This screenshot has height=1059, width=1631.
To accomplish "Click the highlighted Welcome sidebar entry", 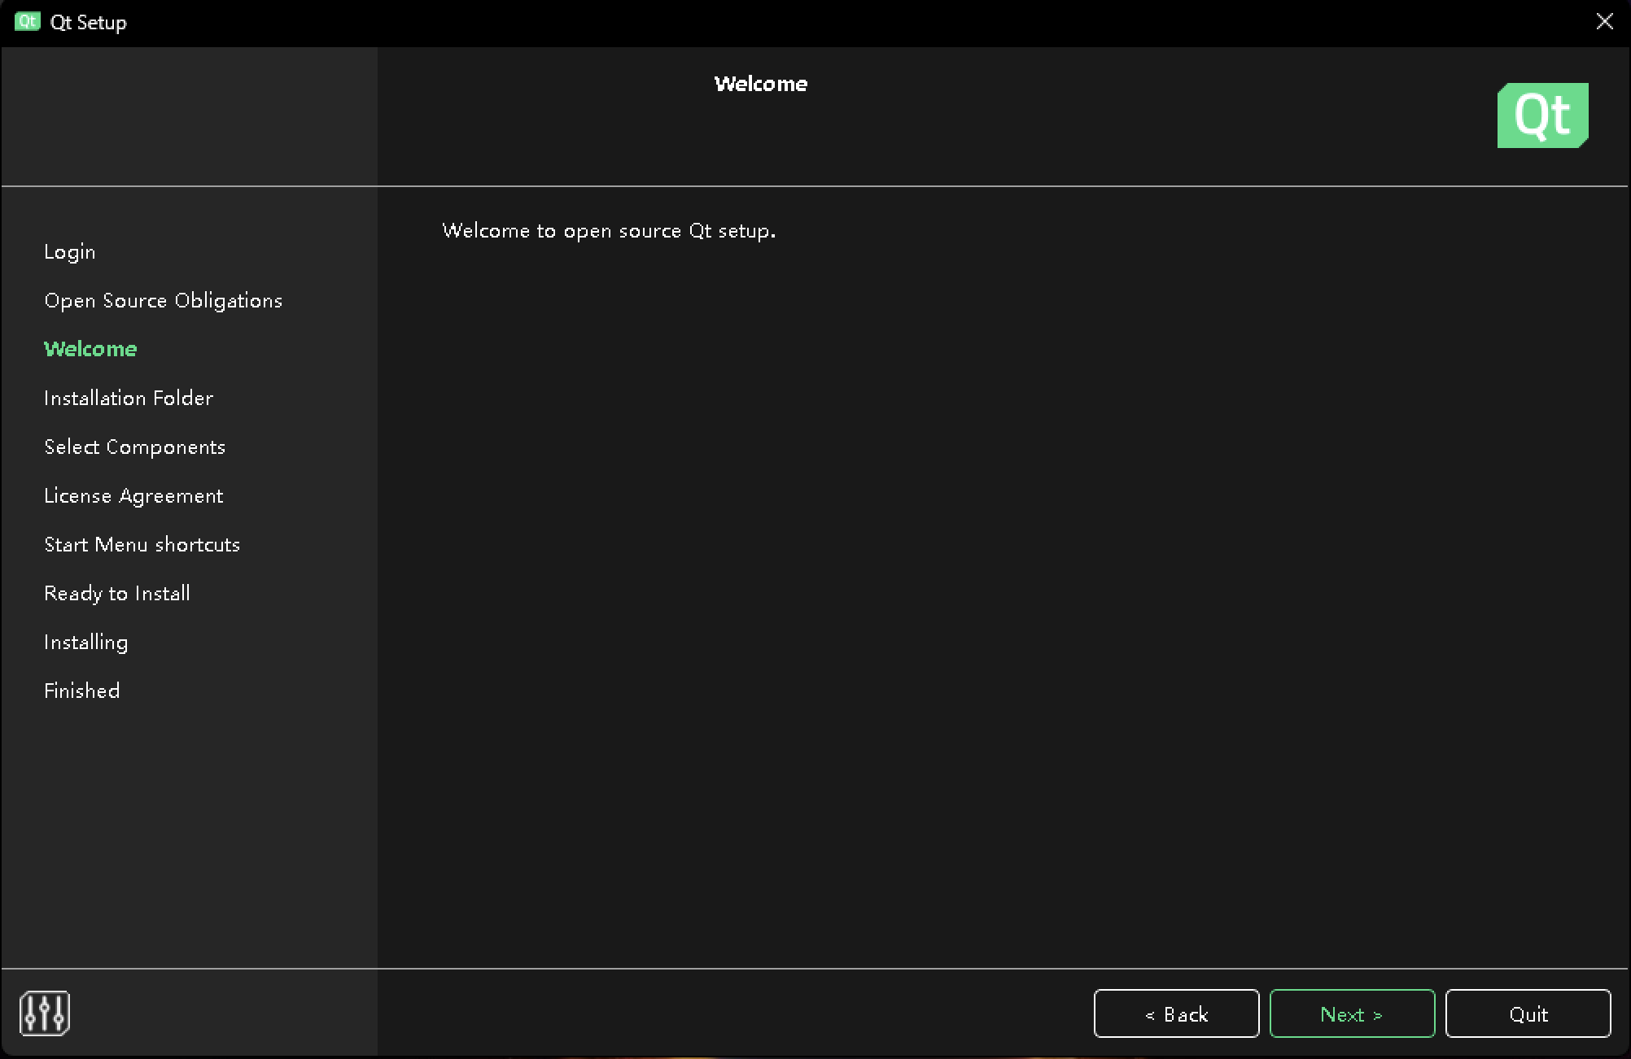I will [90, 348].
